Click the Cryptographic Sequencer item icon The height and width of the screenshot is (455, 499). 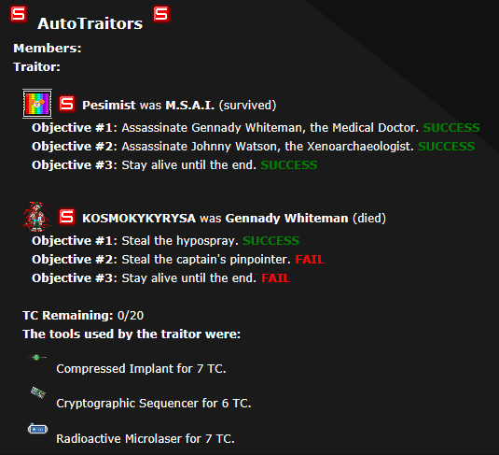click(x=38, y=392)
